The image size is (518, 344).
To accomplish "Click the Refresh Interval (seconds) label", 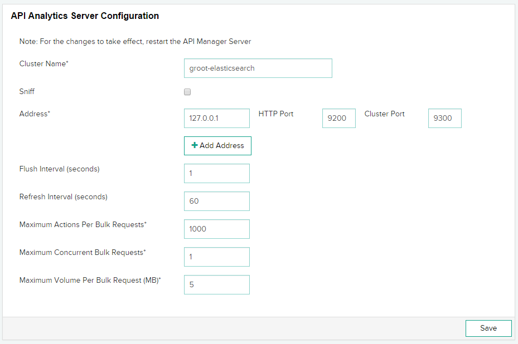I will [x=63, y=196].
